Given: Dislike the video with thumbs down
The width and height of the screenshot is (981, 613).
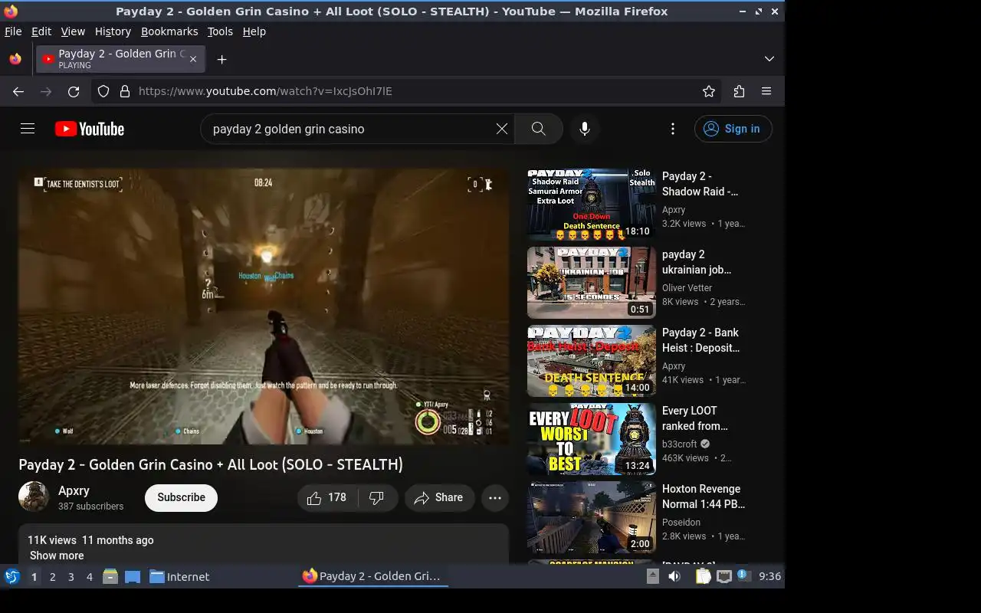Looking at the screenshot, I should [376, 498].
